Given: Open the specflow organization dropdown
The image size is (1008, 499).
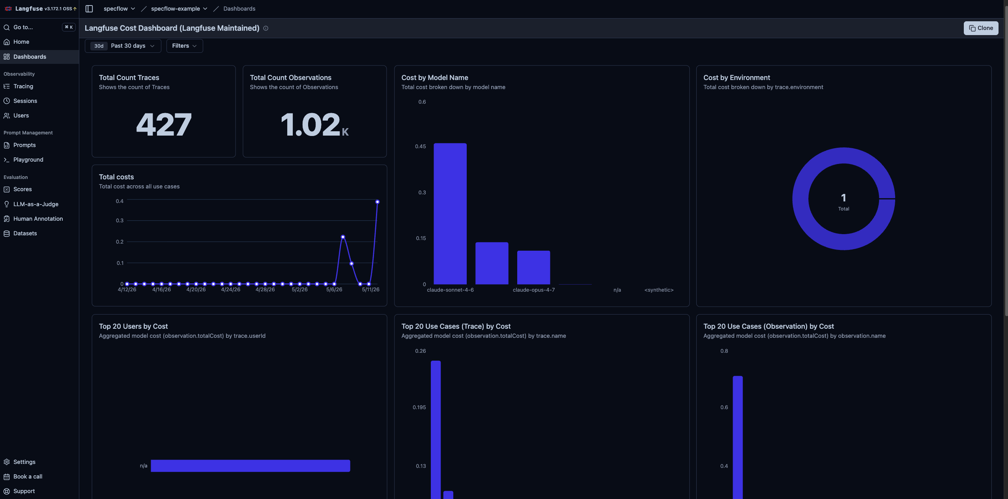Looking at the screenshot, I should pyautogui.click(x=119, y=9).
